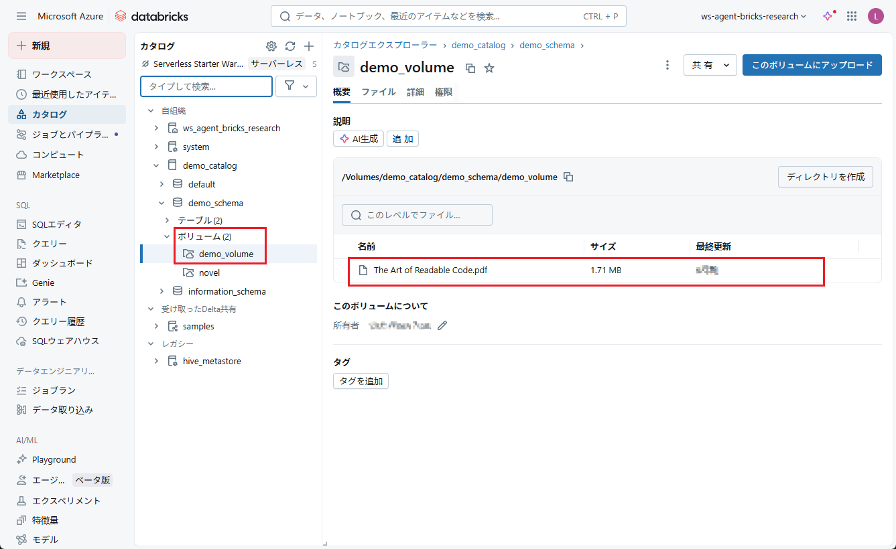Generate description with AI button
Viewport: 896px width, 549px height.
[x=359, y=139]
